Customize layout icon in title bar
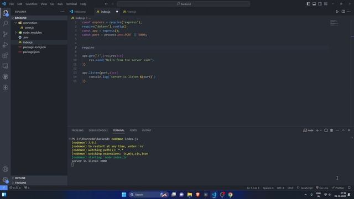354x199 pixels. point(326,4)
